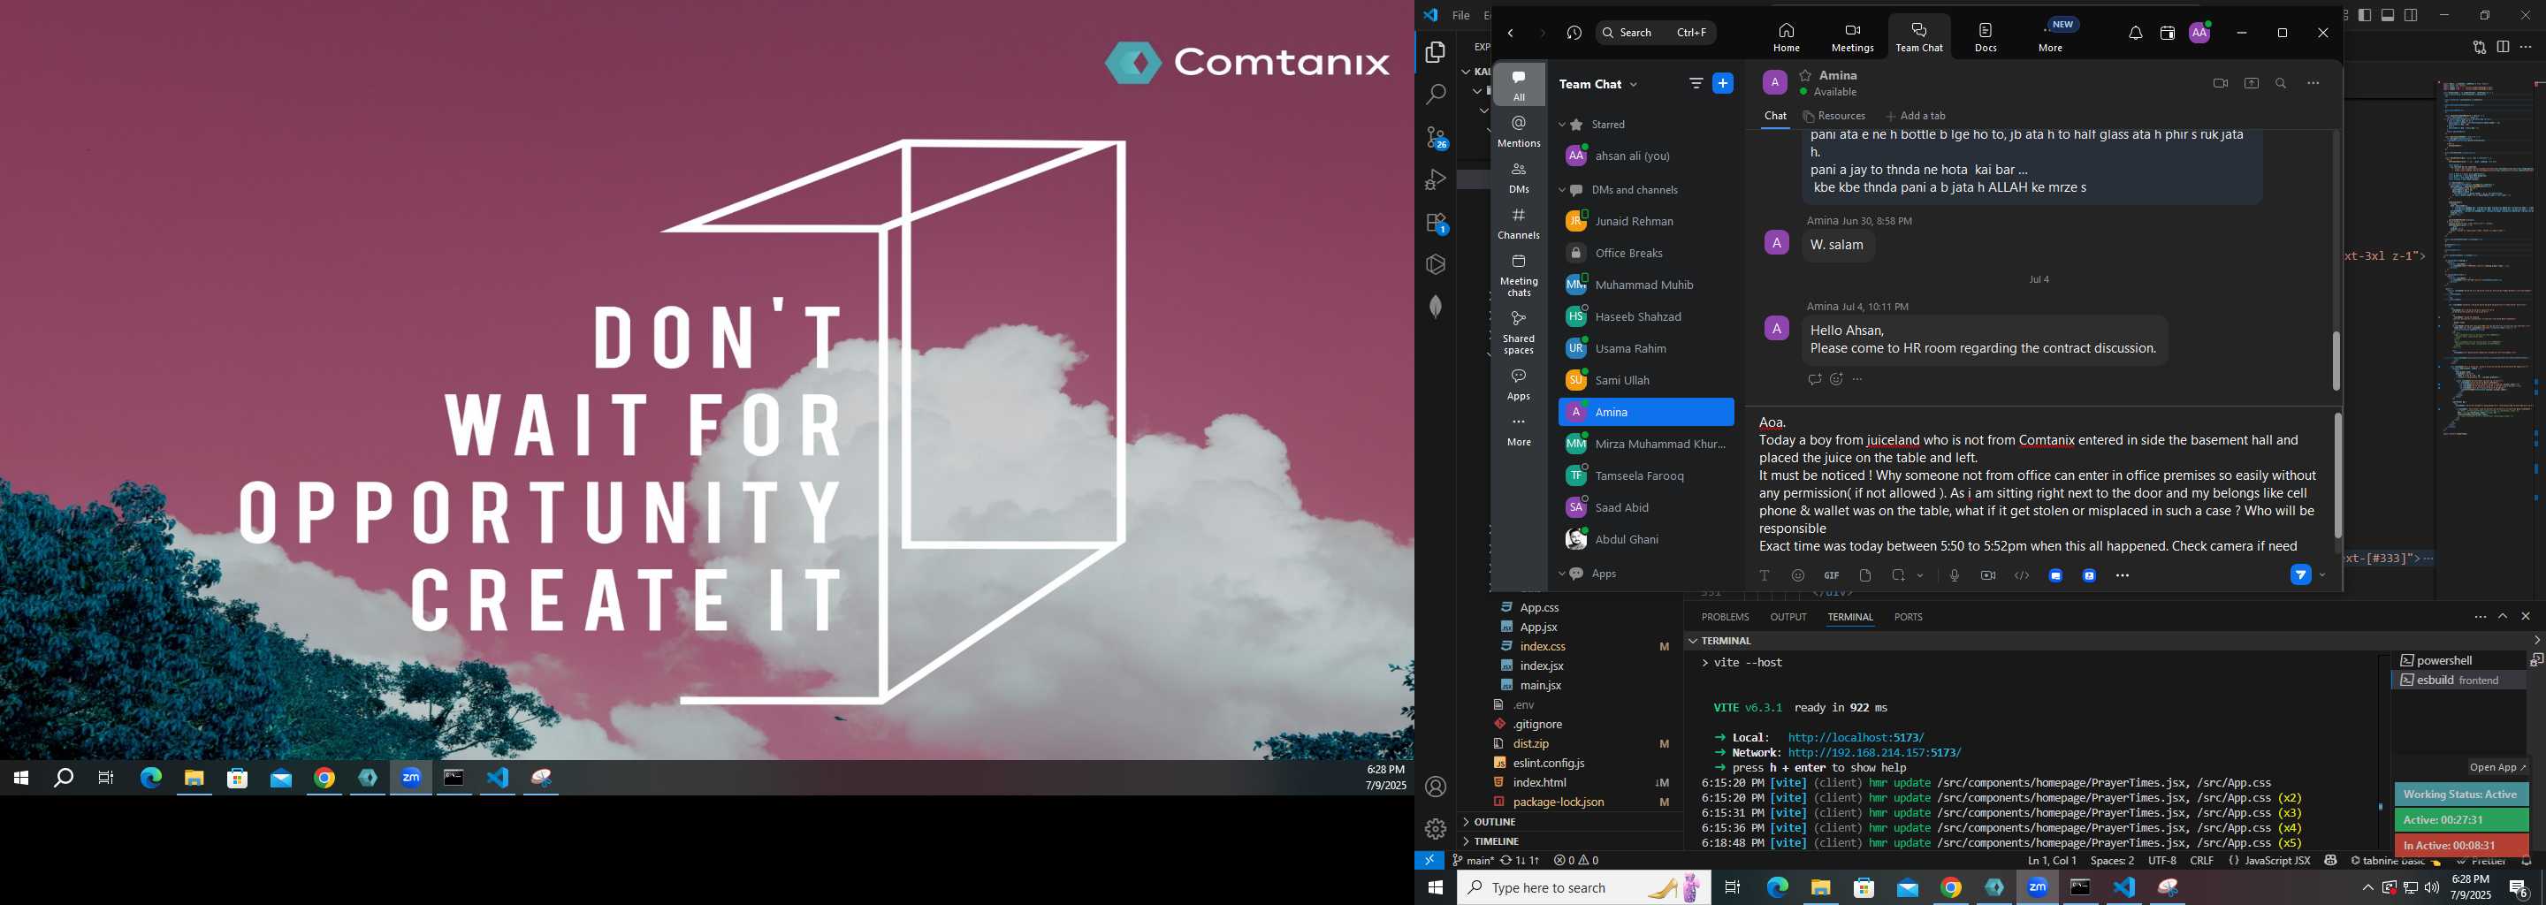Record a video message from composer toolbar
This screenshot has height=905, width=2546.
[x=1987, y=575]
